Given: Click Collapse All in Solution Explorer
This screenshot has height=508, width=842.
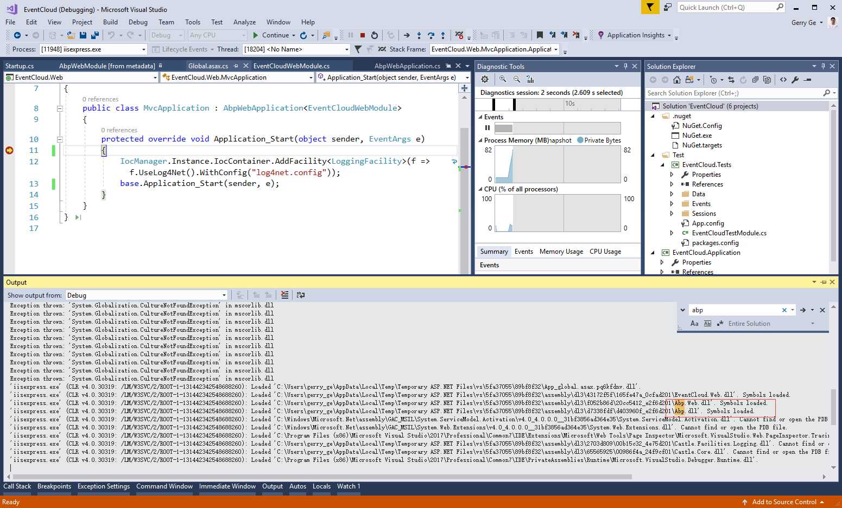Looking at the screenshot, I should [x=755, y=80].
